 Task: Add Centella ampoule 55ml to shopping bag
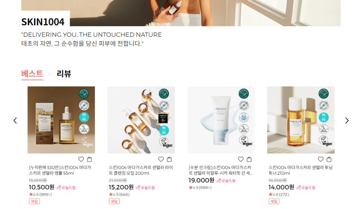tap(90, 159)
